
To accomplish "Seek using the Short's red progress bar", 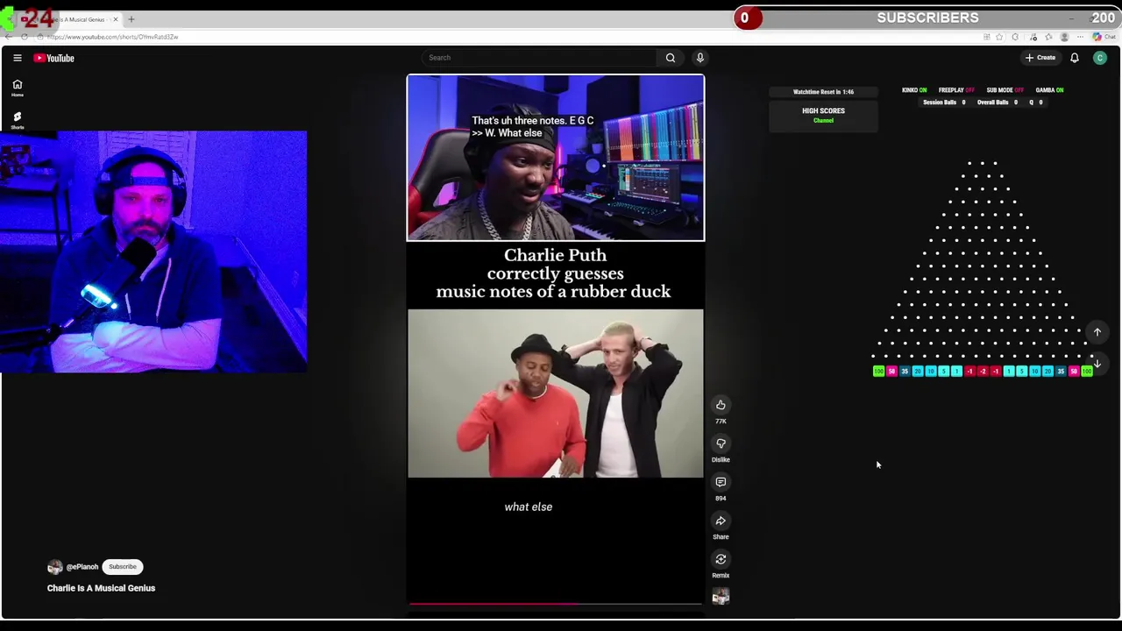I will 555,604.
